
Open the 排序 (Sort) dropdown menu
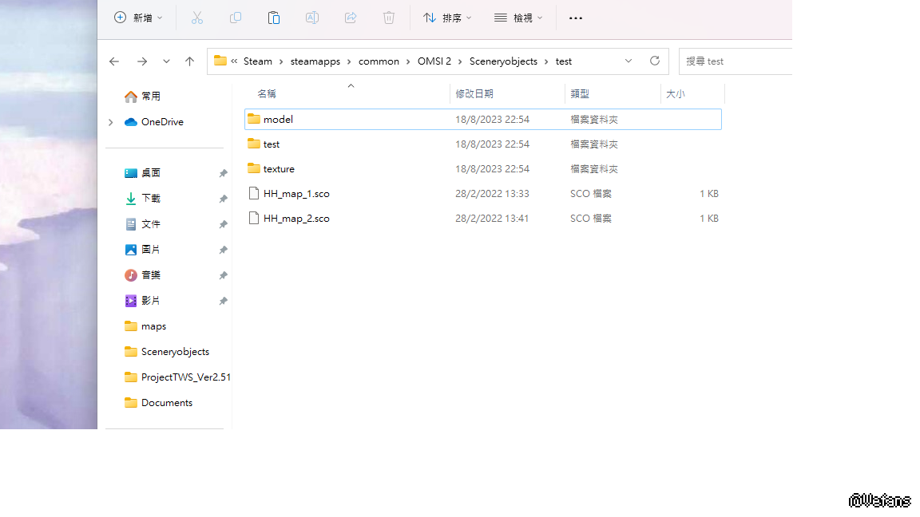tap(447, 18)
